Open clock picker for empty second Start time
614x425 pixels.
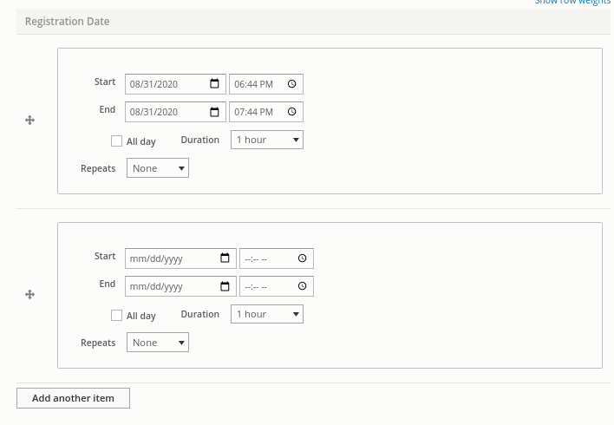click(x=303, y=258)
